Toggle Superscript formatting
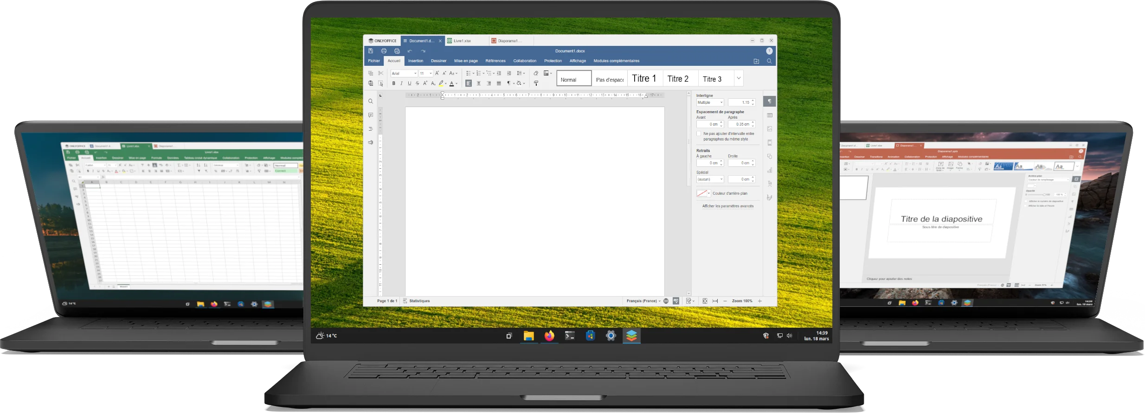The width and height of the screenshot is (1145, 413). 425,83
